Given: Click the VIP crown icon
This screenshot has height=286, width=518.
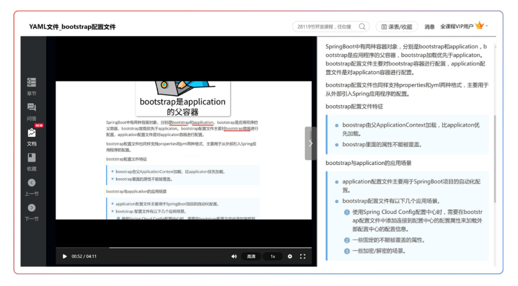Looking at the screenshot, I should coord(480,25).
